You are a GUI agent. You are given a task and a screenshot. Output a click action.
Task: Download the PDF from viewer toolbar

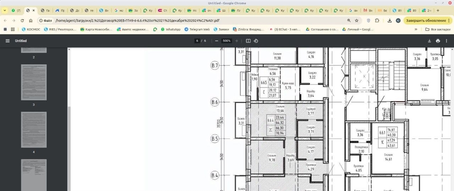pyautogui.click(x=429, y=41)
